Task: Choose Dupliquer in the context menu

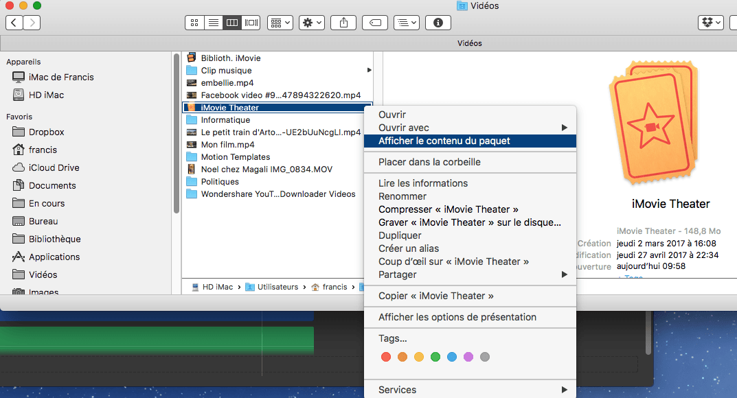Action: click(x=470, y=235)
